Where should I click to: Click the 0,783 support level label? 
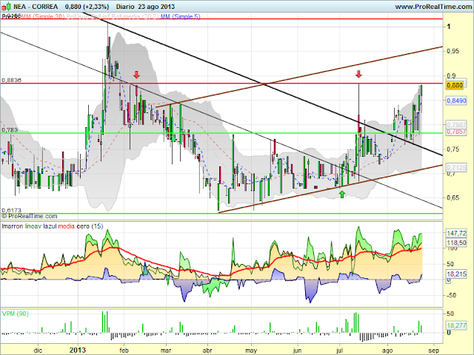point(10,130)
